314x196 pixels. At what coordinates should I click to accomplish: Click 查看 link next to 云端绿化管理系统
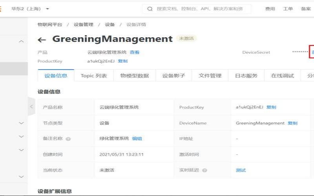[x=134, y=53]
